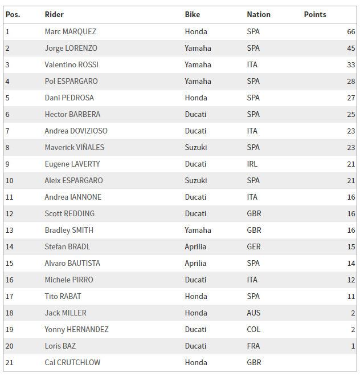Click the Points column header
Viewport: 360px width, 376px height.
pos(315,15)
